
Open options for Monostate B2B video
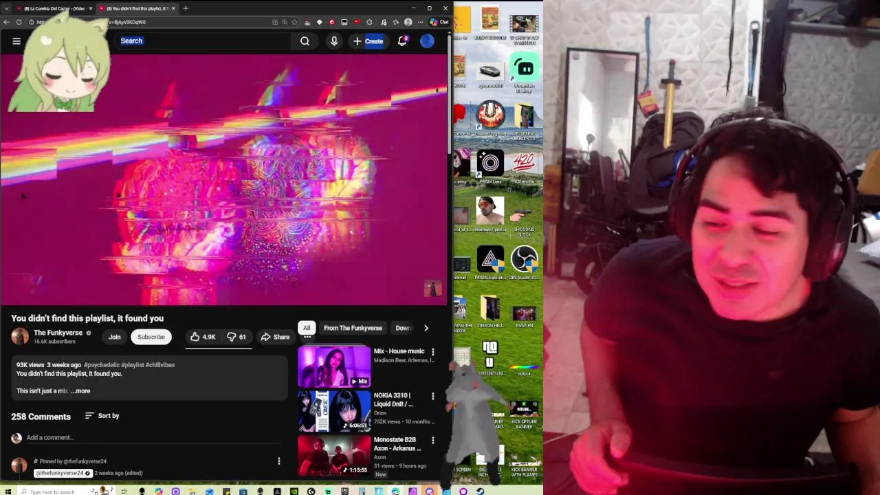pos(432,440)
